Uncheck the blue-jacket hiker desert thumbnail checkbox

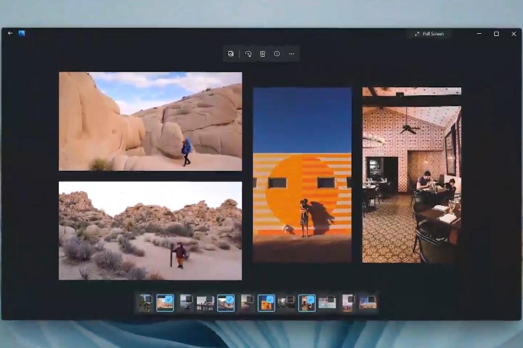click(x=169, y=299)
